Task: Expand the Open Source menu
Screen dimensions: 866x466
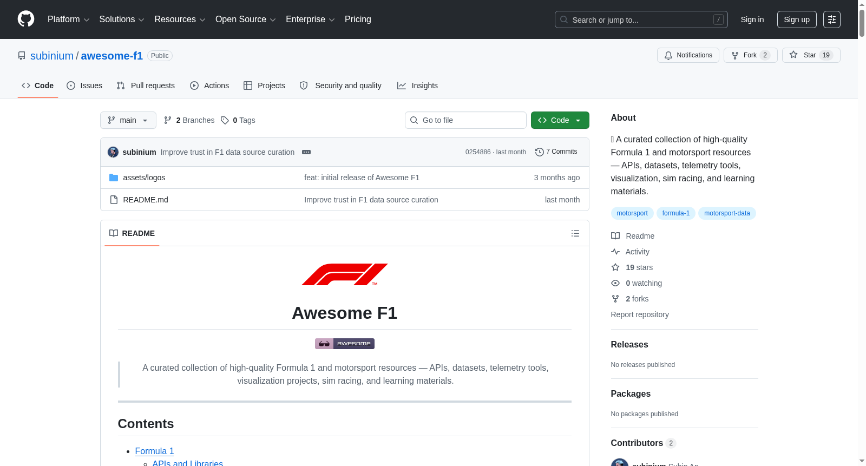Action: [246, 19]
